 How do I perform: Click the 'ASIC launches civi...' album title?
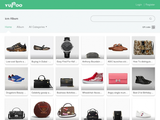[x=118, y=62]
